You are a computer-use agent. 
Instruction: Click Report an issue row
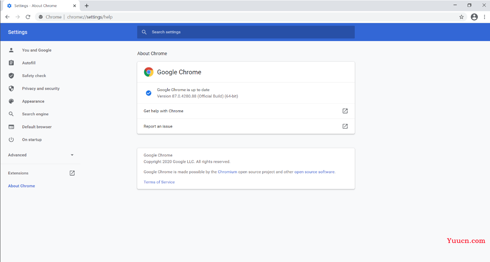click(246, 126)
